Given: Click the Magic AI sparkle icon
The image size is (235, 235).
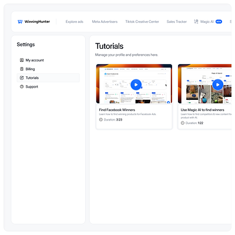Looking at the screenshot, I should coord(196,22).
